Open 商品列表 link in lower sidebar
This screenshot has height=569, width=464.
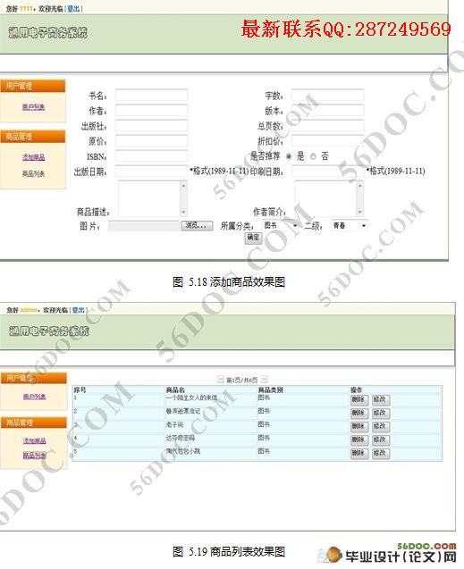click(x=35, y=455)
